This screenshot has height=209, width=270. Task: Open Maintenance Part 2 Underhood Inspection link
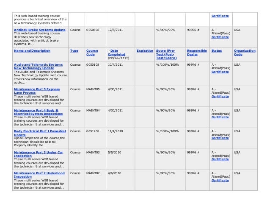coord(39,175)
